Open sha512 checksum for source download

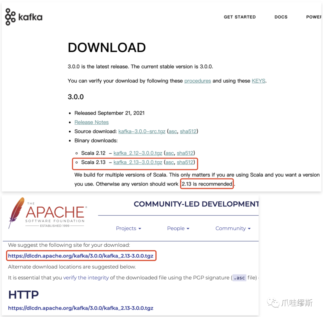(188, 131)
